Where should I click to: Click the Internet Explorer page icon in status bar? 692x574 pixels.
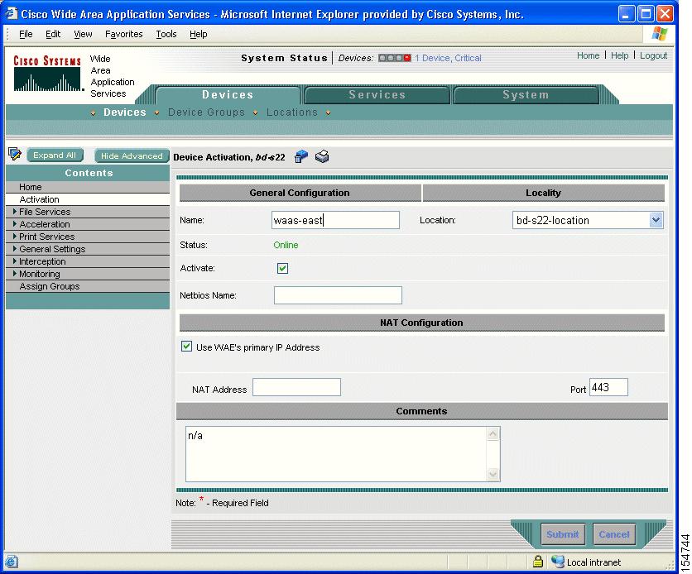[x=12, y=562]
